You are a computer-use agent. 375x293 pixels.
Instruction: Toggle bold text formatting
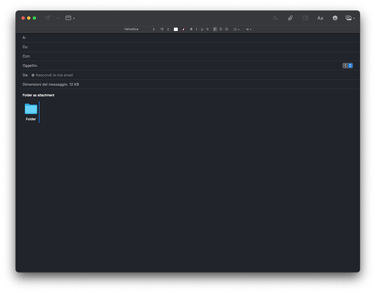pyautogui.click(x=191, y=29)
